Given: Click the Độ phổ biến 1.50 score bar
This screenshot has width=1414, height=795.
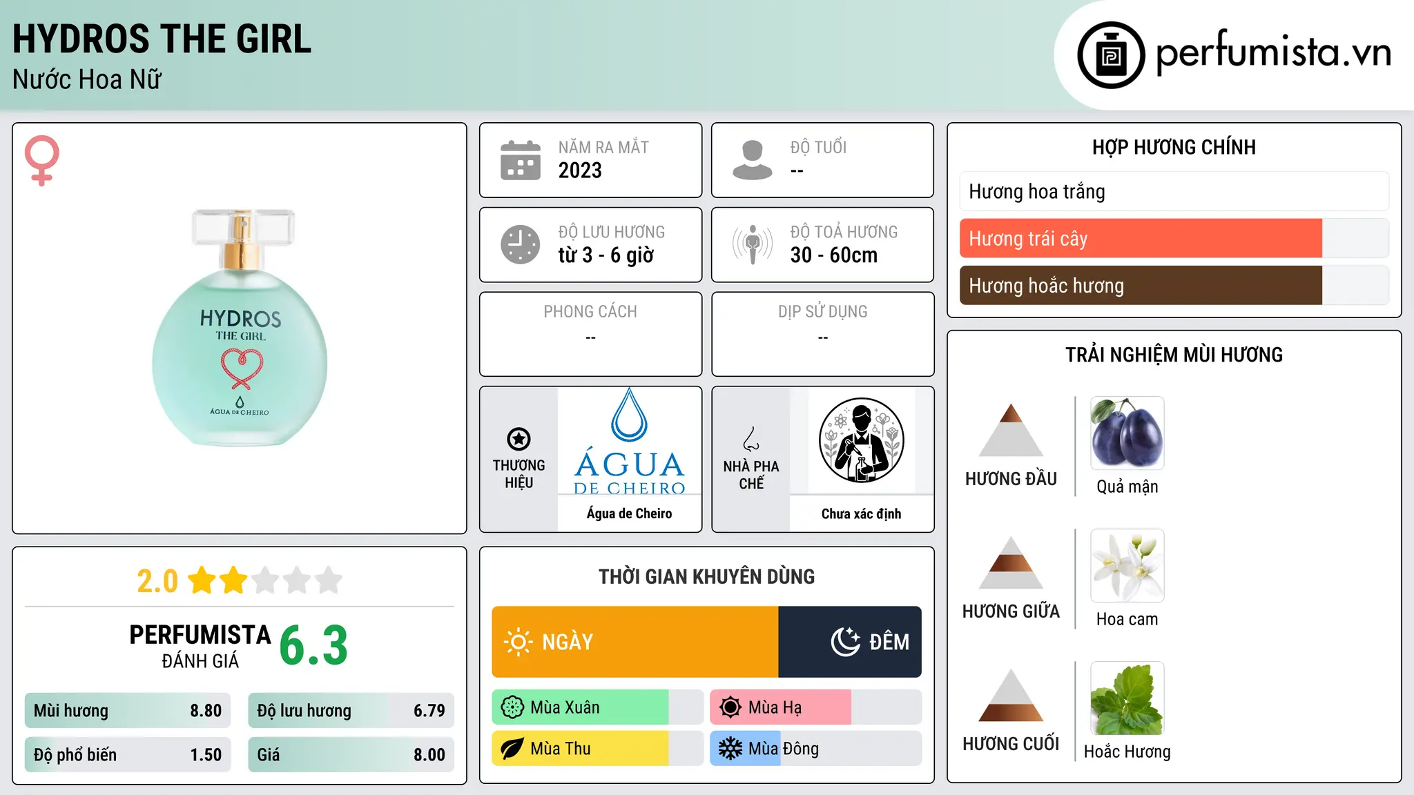Looking at the screenshot, I should click(128, 754).
